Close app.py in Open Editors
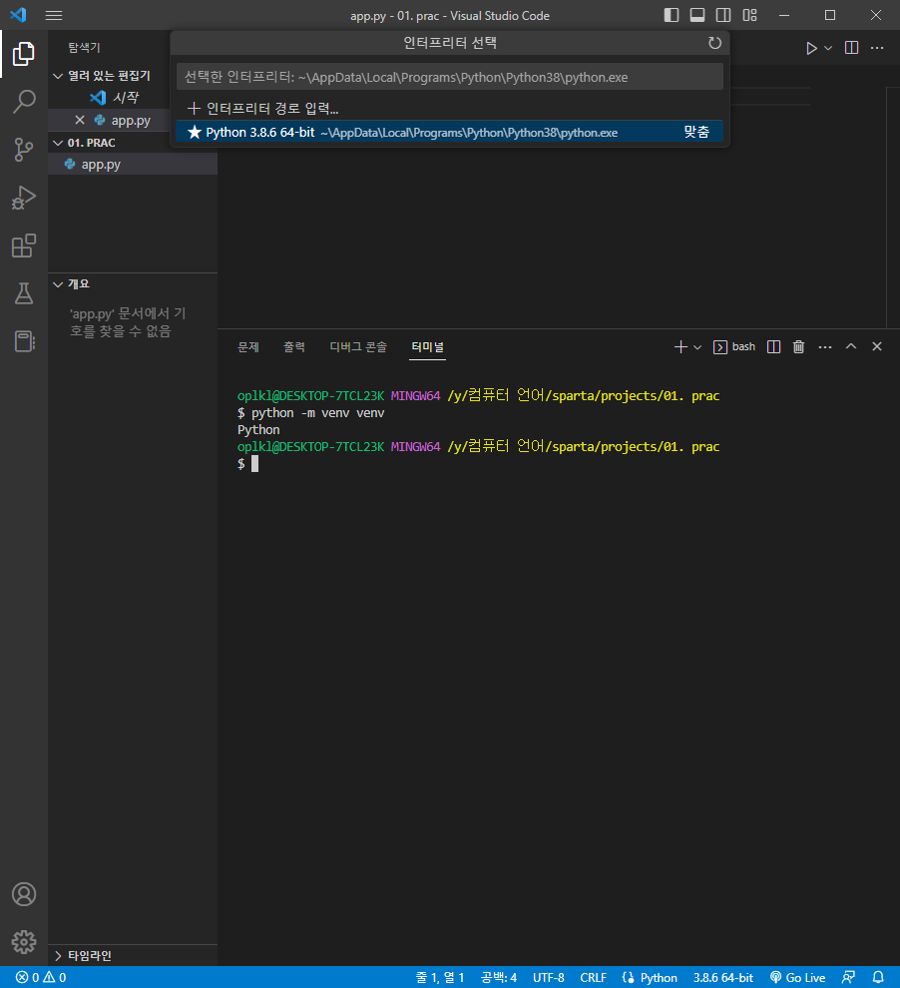Screen dimensions: 900x988 point(80,120)
